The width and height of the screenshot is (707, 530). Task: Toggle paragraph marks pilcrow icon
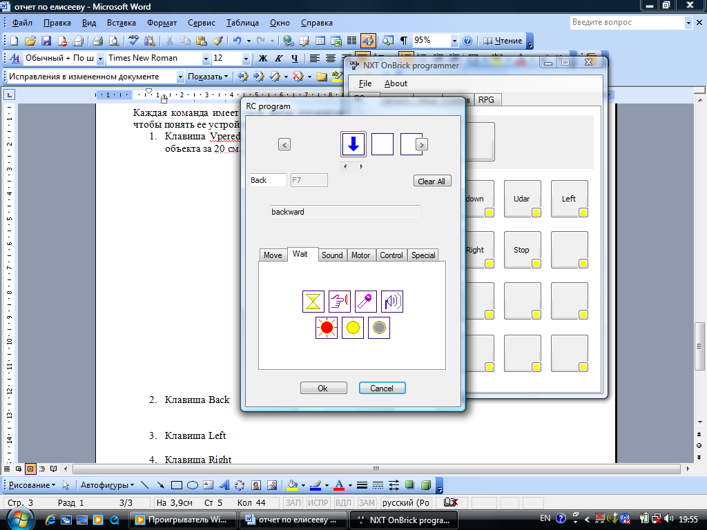[x=404, y=41]
